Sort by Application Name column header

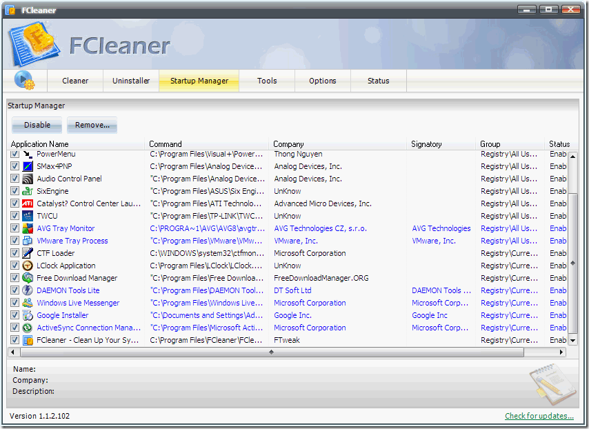point(76,144)
